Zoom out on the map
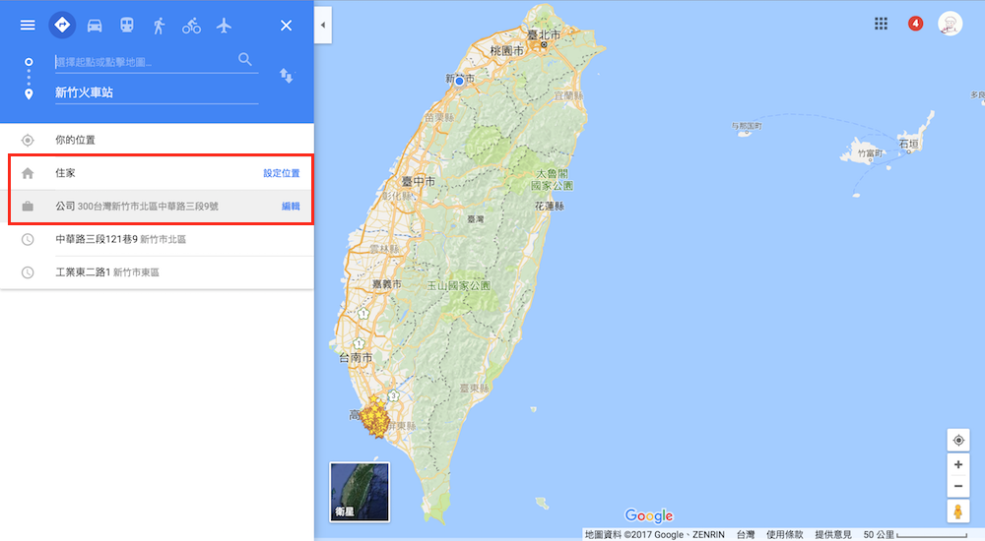Viewport: 985px width, 541px height. pyautogui.click(x=958, y=486)
